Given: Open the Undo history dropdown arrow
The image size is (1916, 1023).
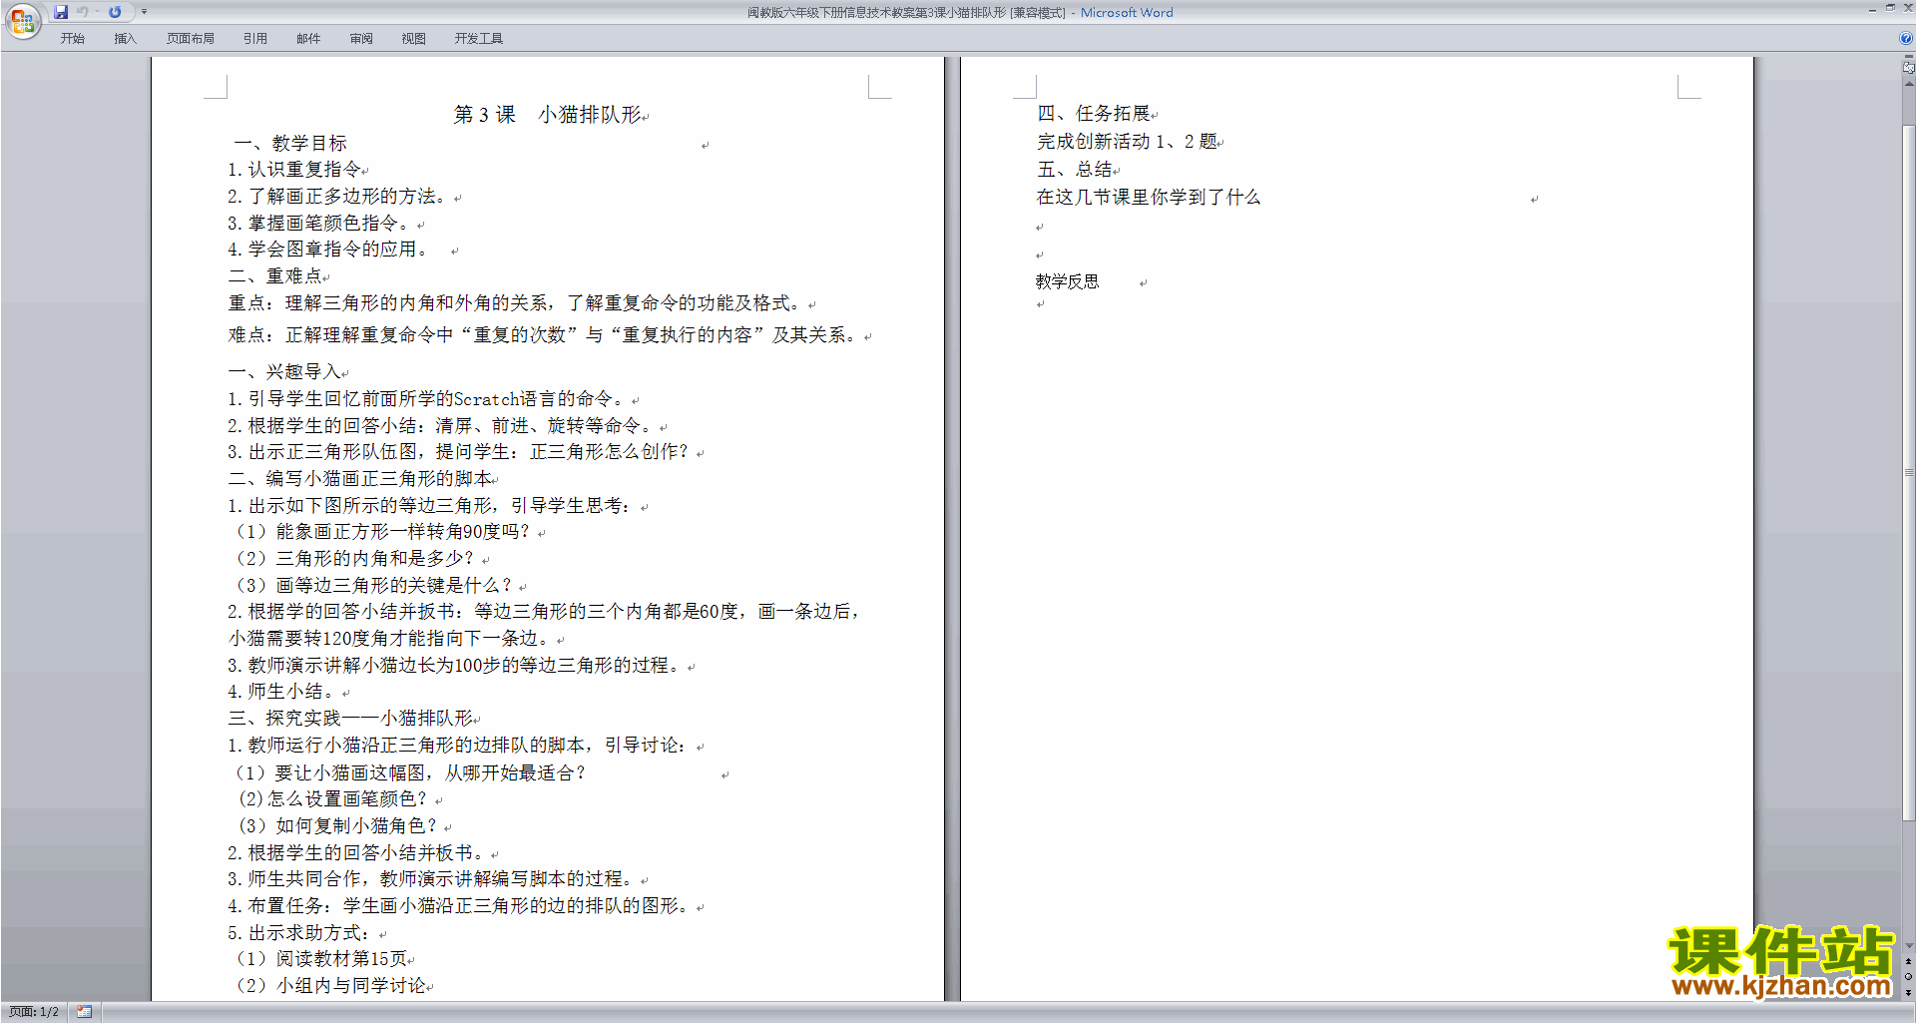Looking at the screenshot, I should (x=97, y=12).
